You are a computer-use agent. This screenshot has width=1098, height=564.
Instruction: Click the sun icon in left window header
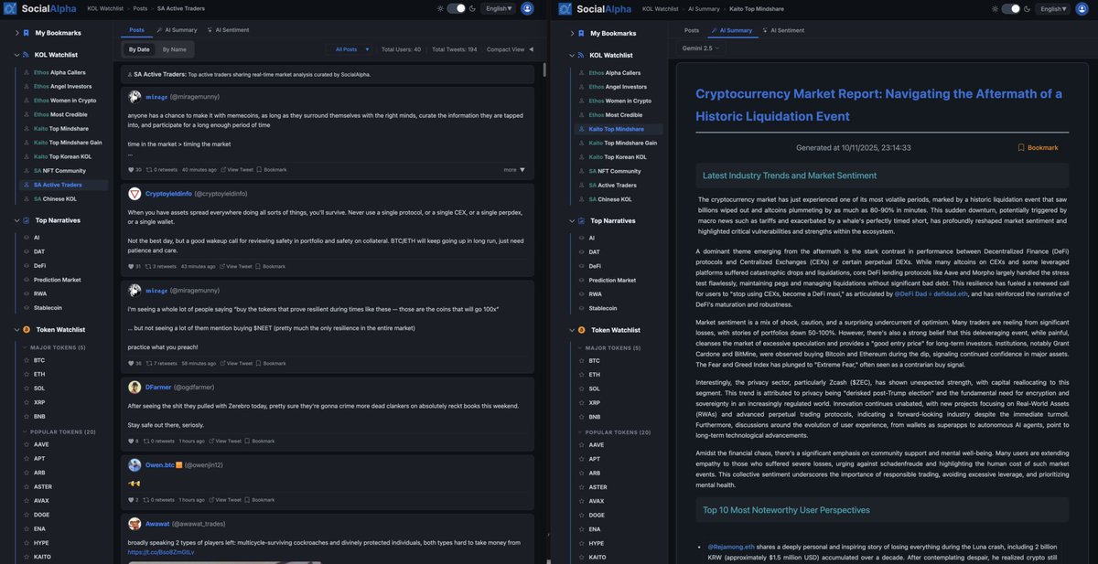pos(439,8)
